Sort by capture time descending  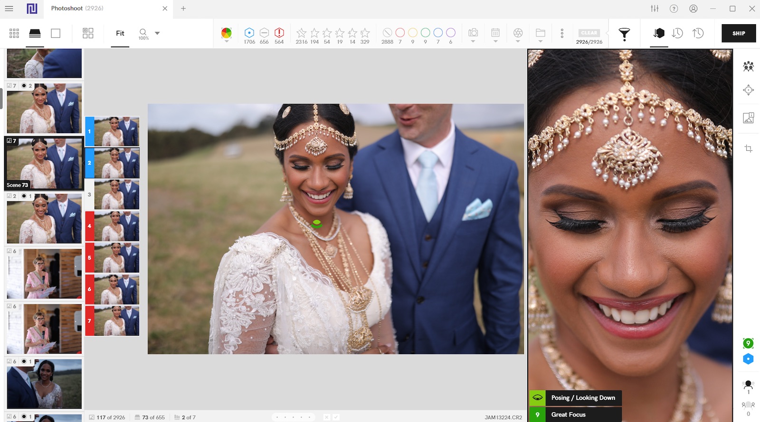tap(677, 33)
